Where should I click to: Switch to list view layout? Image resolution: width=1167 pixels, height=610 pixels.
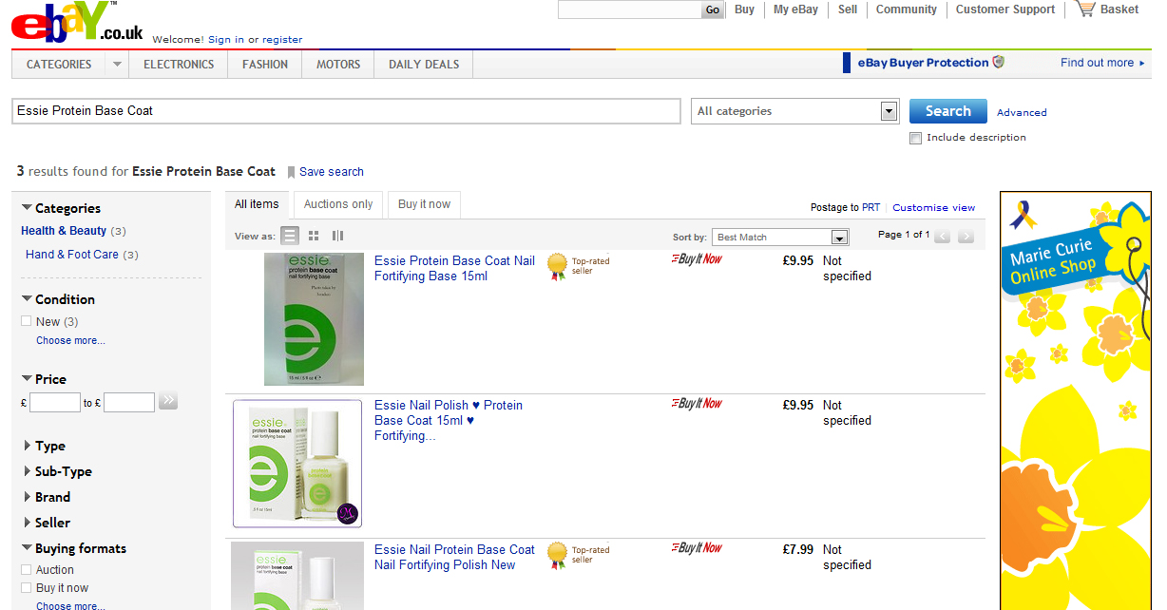(x=291, y=236)
